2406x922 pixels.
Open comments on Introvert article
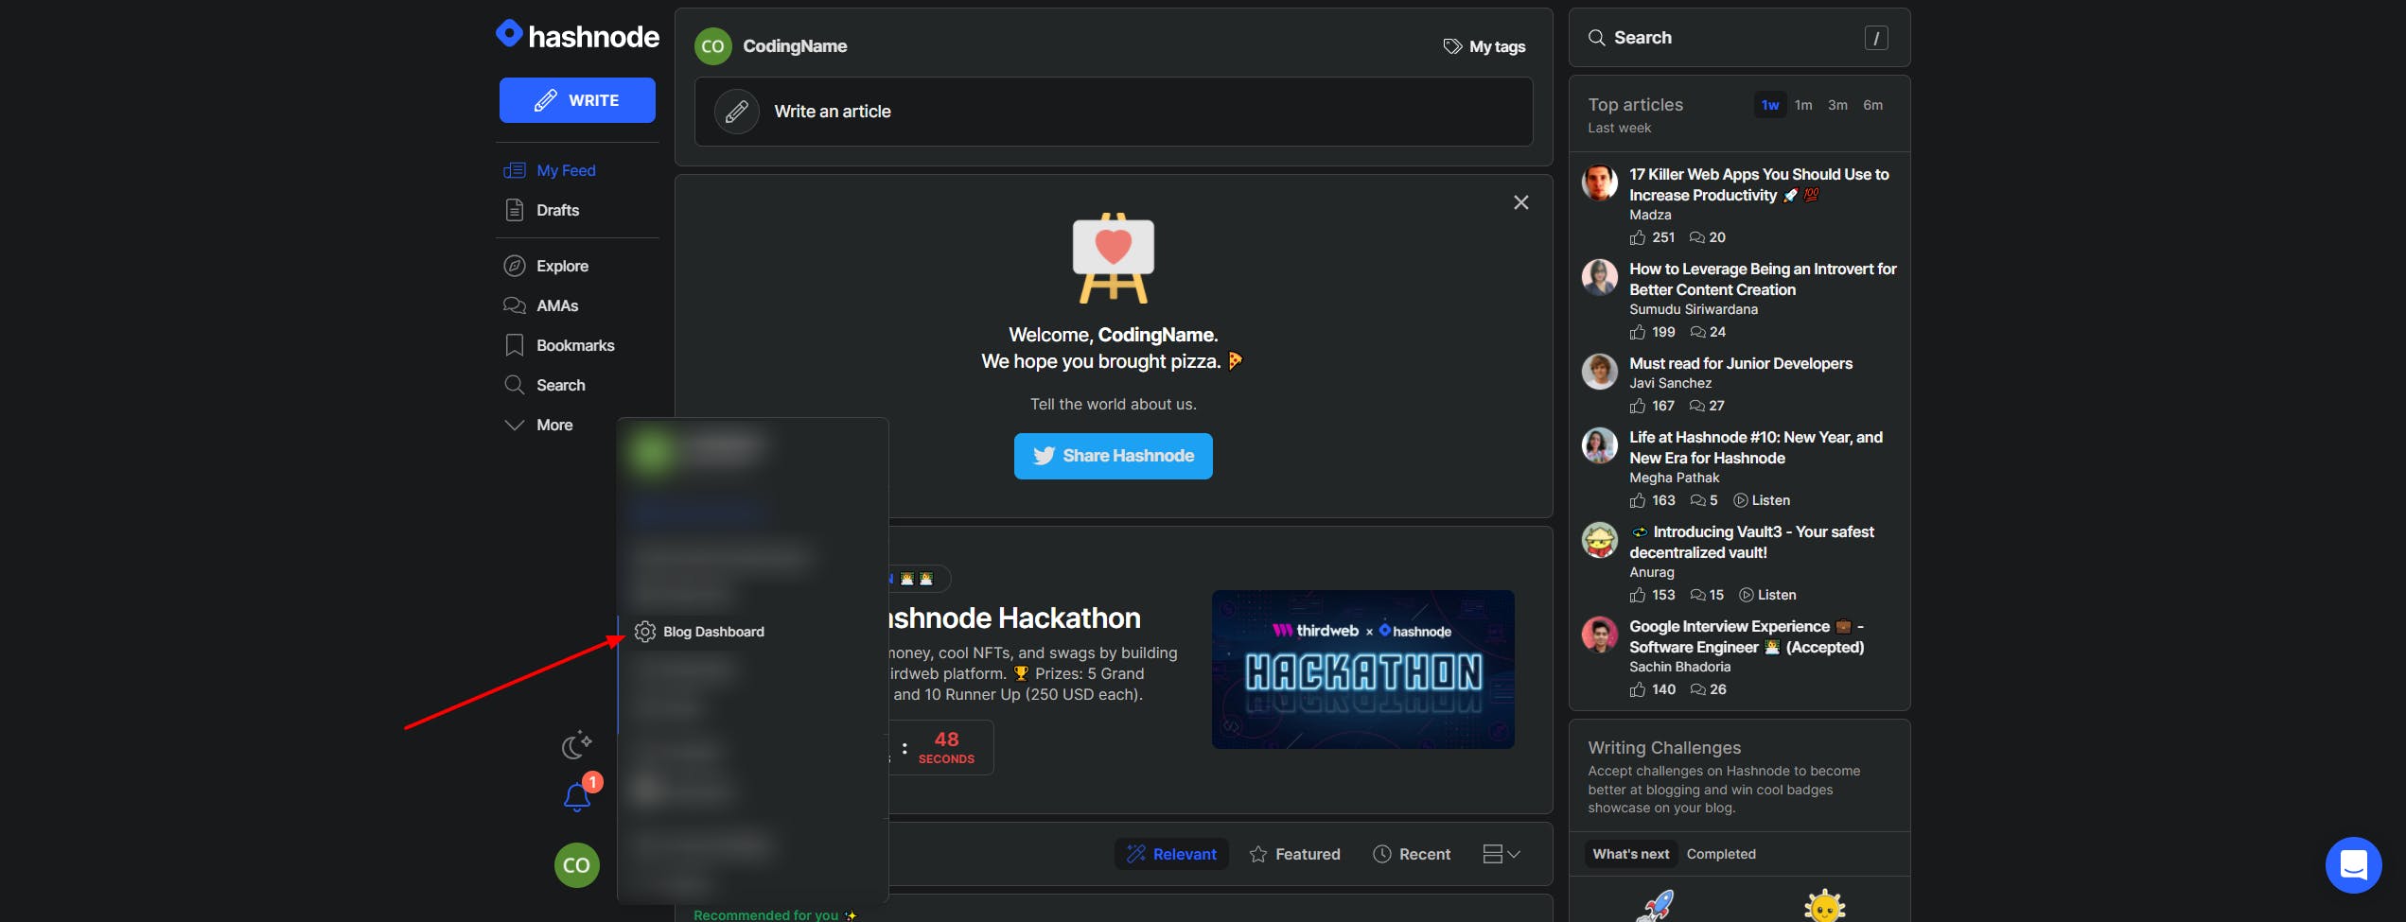(x=1708, y=332)
